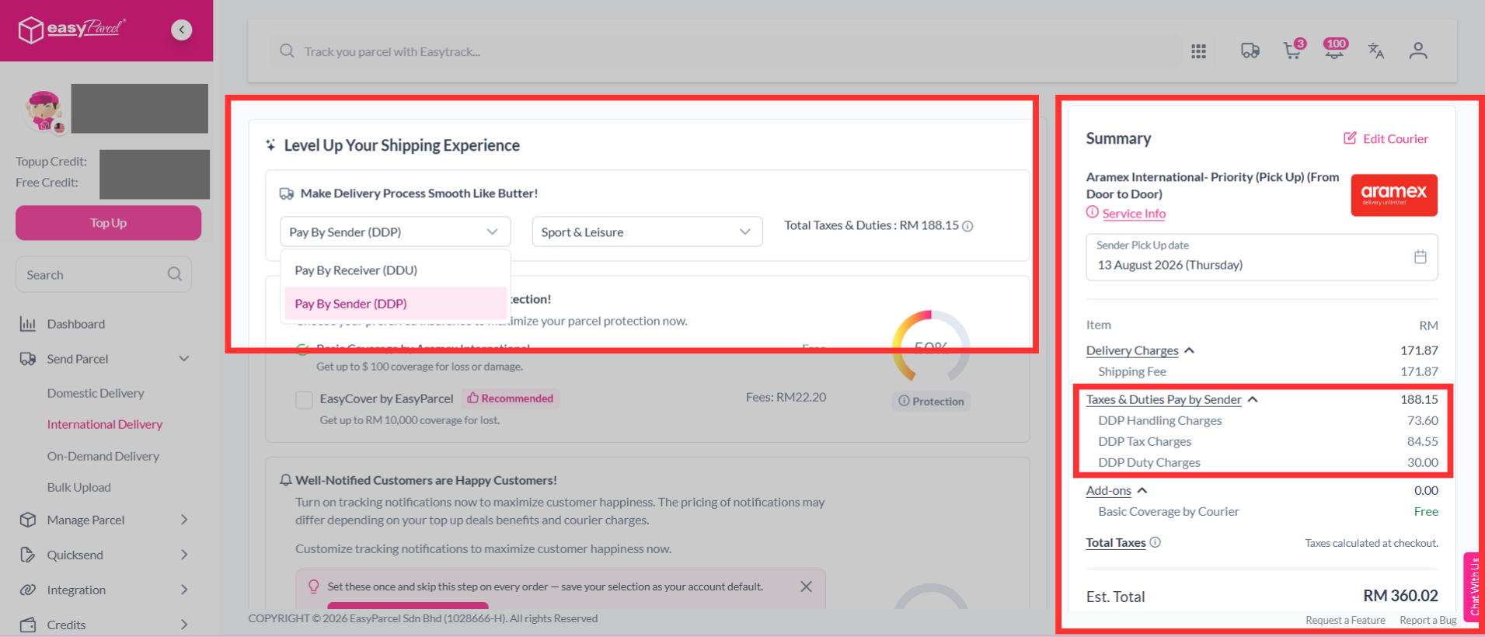Click the Aramex courier logo
1485x637 pixels.
click(1394, 195)
